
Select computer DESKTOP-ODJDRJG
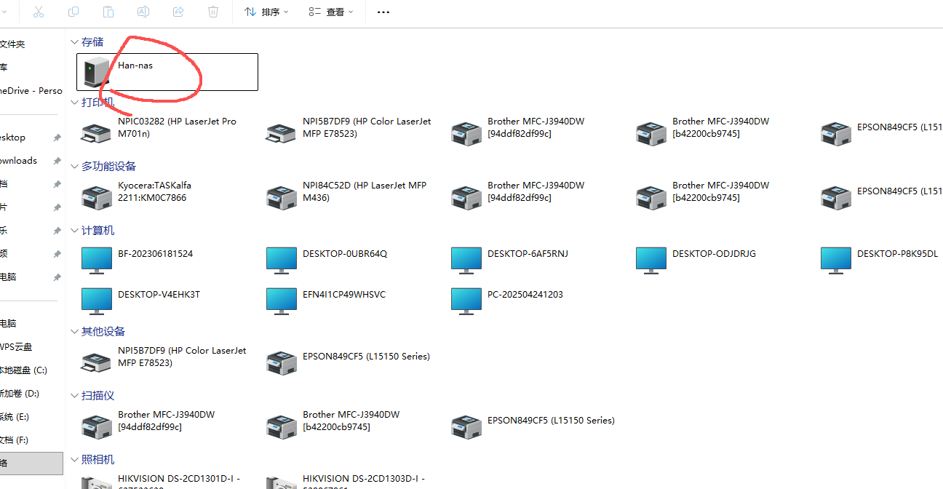point(722,260)
